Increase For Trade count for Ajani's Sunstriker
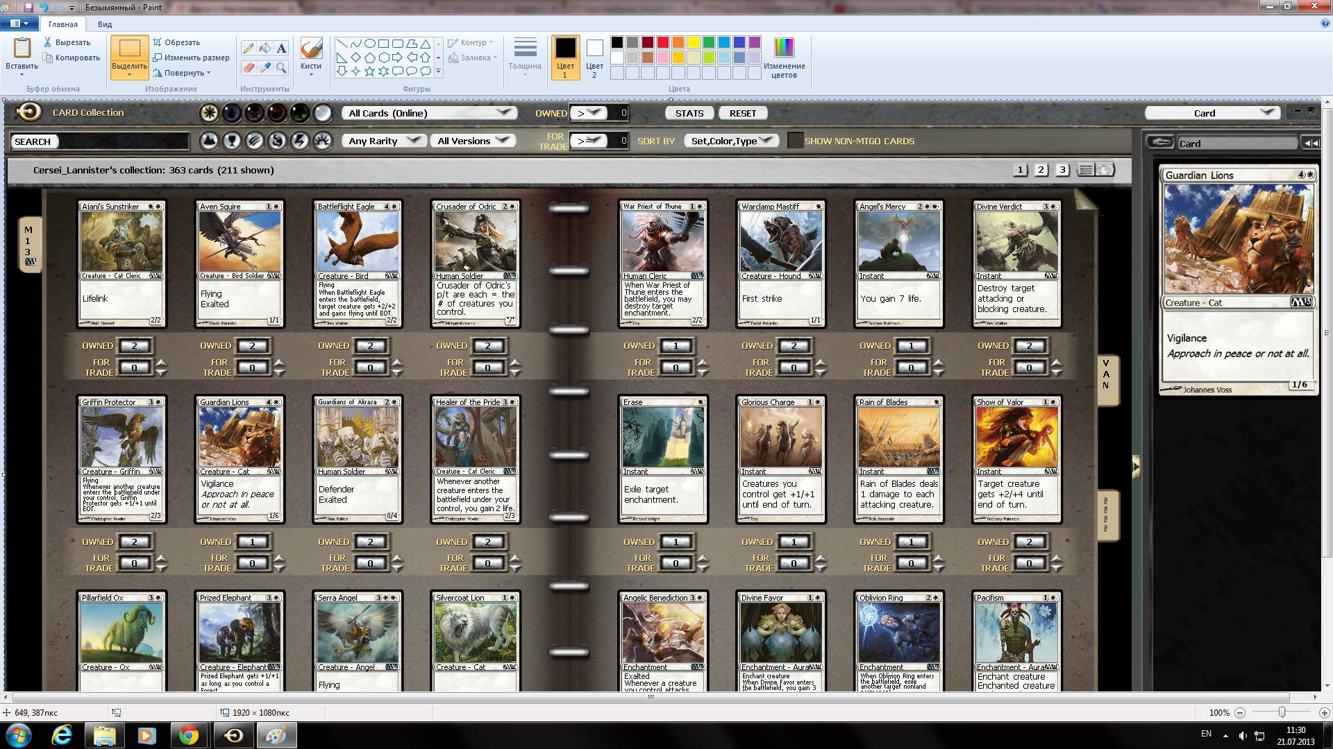1333x749 pixels. tap(161, 363)
